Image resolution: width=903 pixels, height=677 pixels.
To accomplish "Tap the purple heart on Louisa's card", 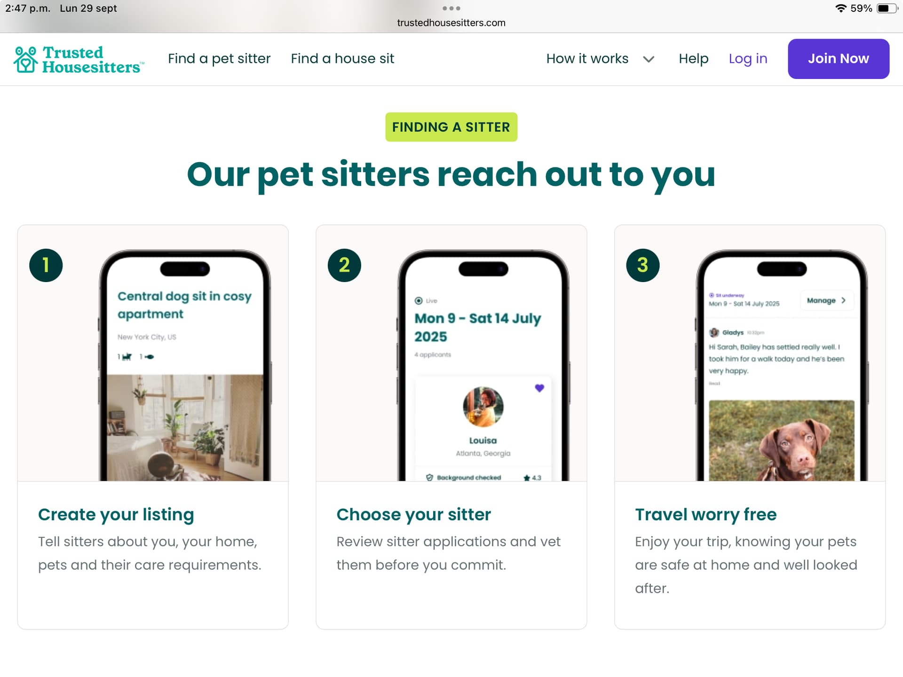I will coord(539,388).
